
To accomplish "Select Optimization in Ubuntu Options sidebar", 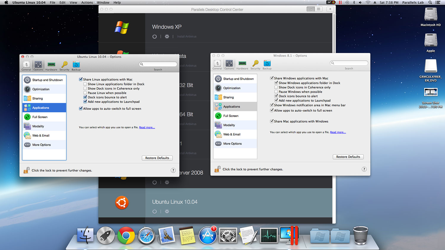I will click(44, 89).
